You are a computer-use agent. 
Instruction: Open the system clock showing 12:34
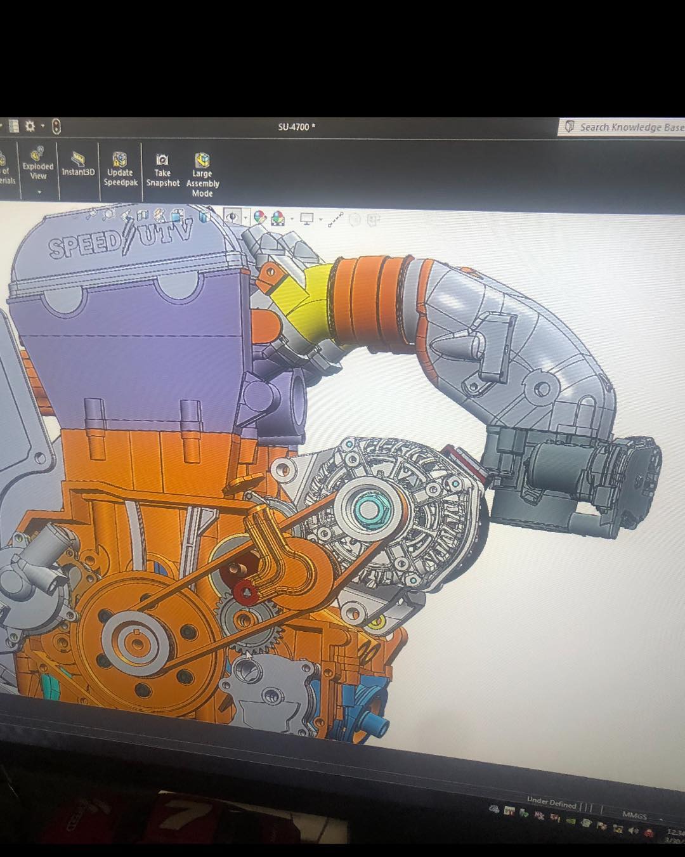point(675,832)
